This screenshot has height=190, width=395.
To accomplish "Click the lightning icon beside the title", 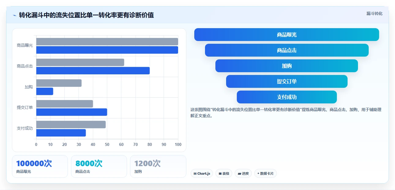I will click(15, 15).
